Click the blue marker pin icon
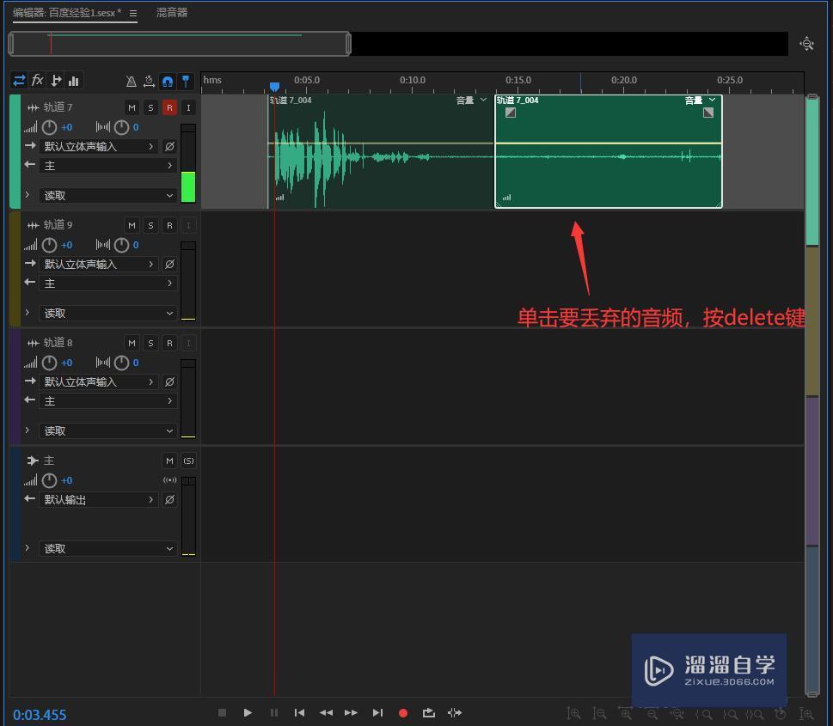This screenshot has height=726, width=833. 186,82
